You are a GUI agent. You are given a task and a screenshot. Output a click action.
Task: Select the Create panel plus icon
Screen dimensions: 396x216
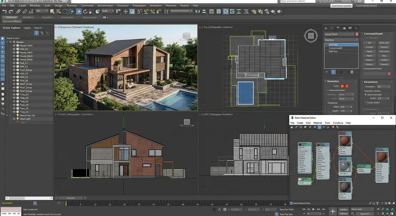[x=326, y=28]
